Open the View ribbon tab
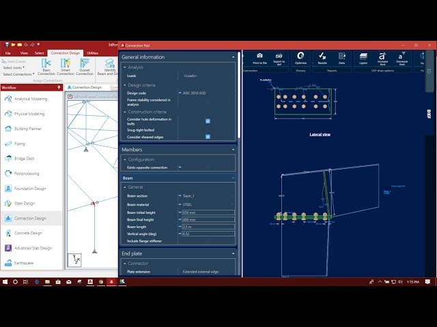The image size is (437, 327). (x=24, y=53)
